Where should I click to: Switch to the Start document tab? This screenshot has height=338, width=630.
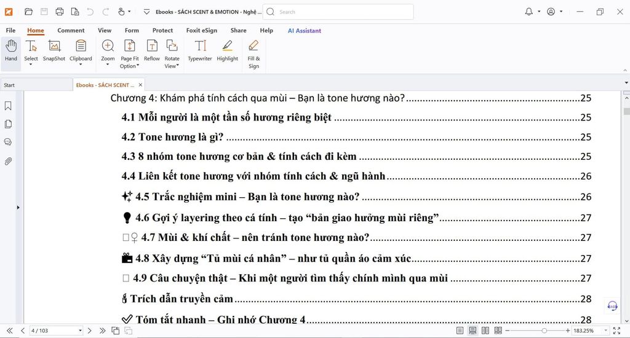click(x=36, y=85)
